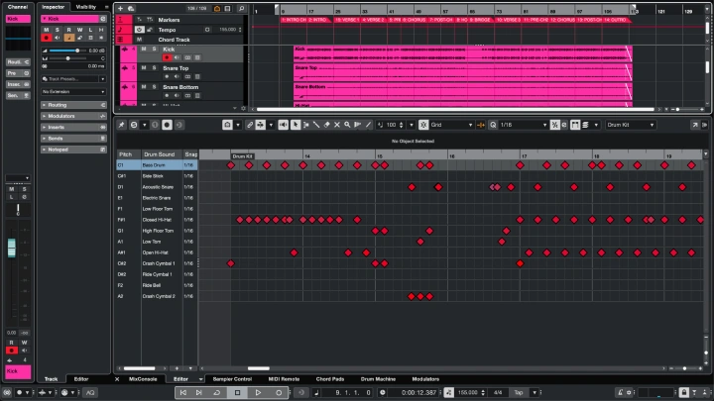Switch to the MixConsole tab
This screenshot has height=401, width=714.
tap(143, 379)
